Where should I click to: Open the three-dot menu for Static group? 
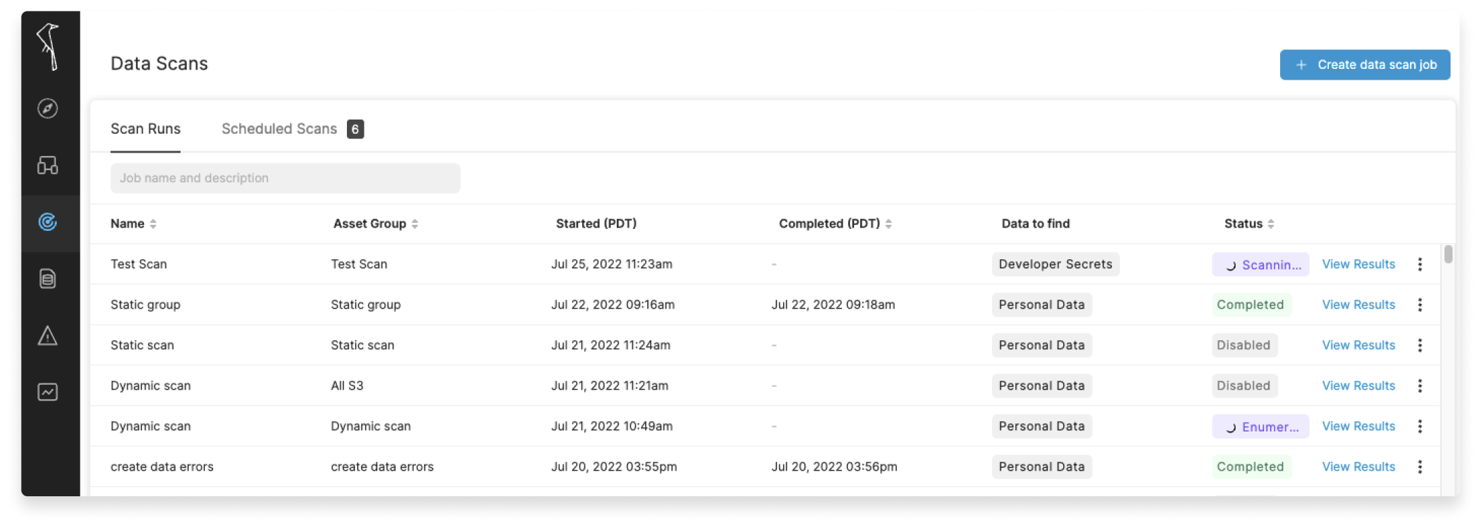[1419, 305]
